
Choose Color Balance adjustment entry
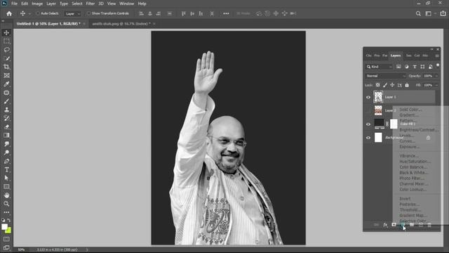[413, 167]
